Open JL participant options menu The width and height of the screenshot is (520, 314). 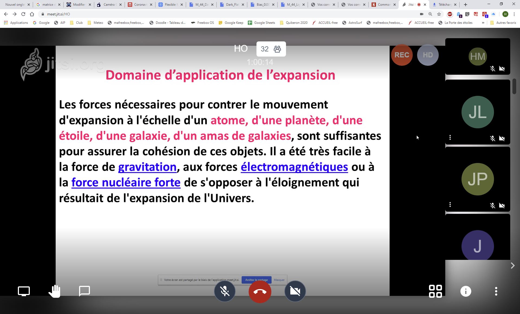pyautogui.click(x=450, y=138)
